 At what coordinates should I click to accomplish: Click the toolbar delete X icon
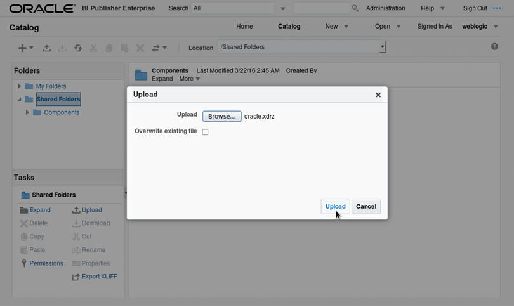pyautogui.click(x=140, y=48)
